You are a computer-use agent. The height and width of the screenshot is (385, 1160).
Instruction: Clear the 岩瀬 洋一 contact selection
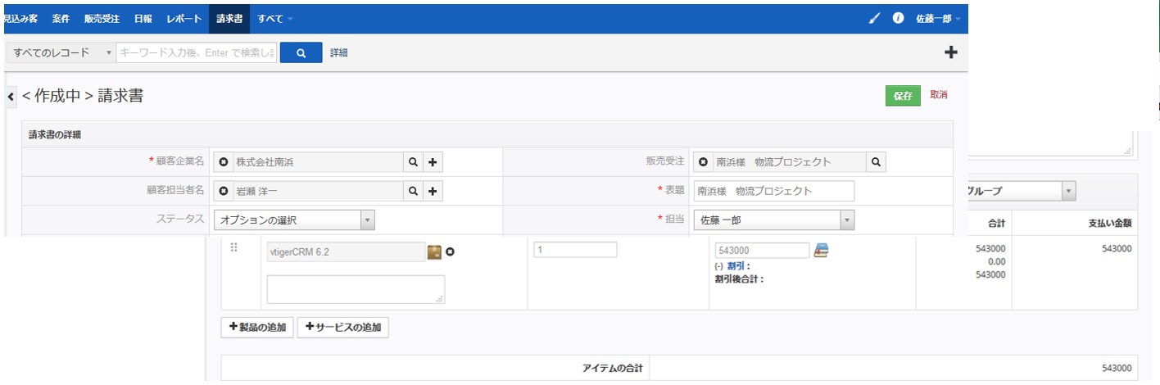tap(224, 191)
